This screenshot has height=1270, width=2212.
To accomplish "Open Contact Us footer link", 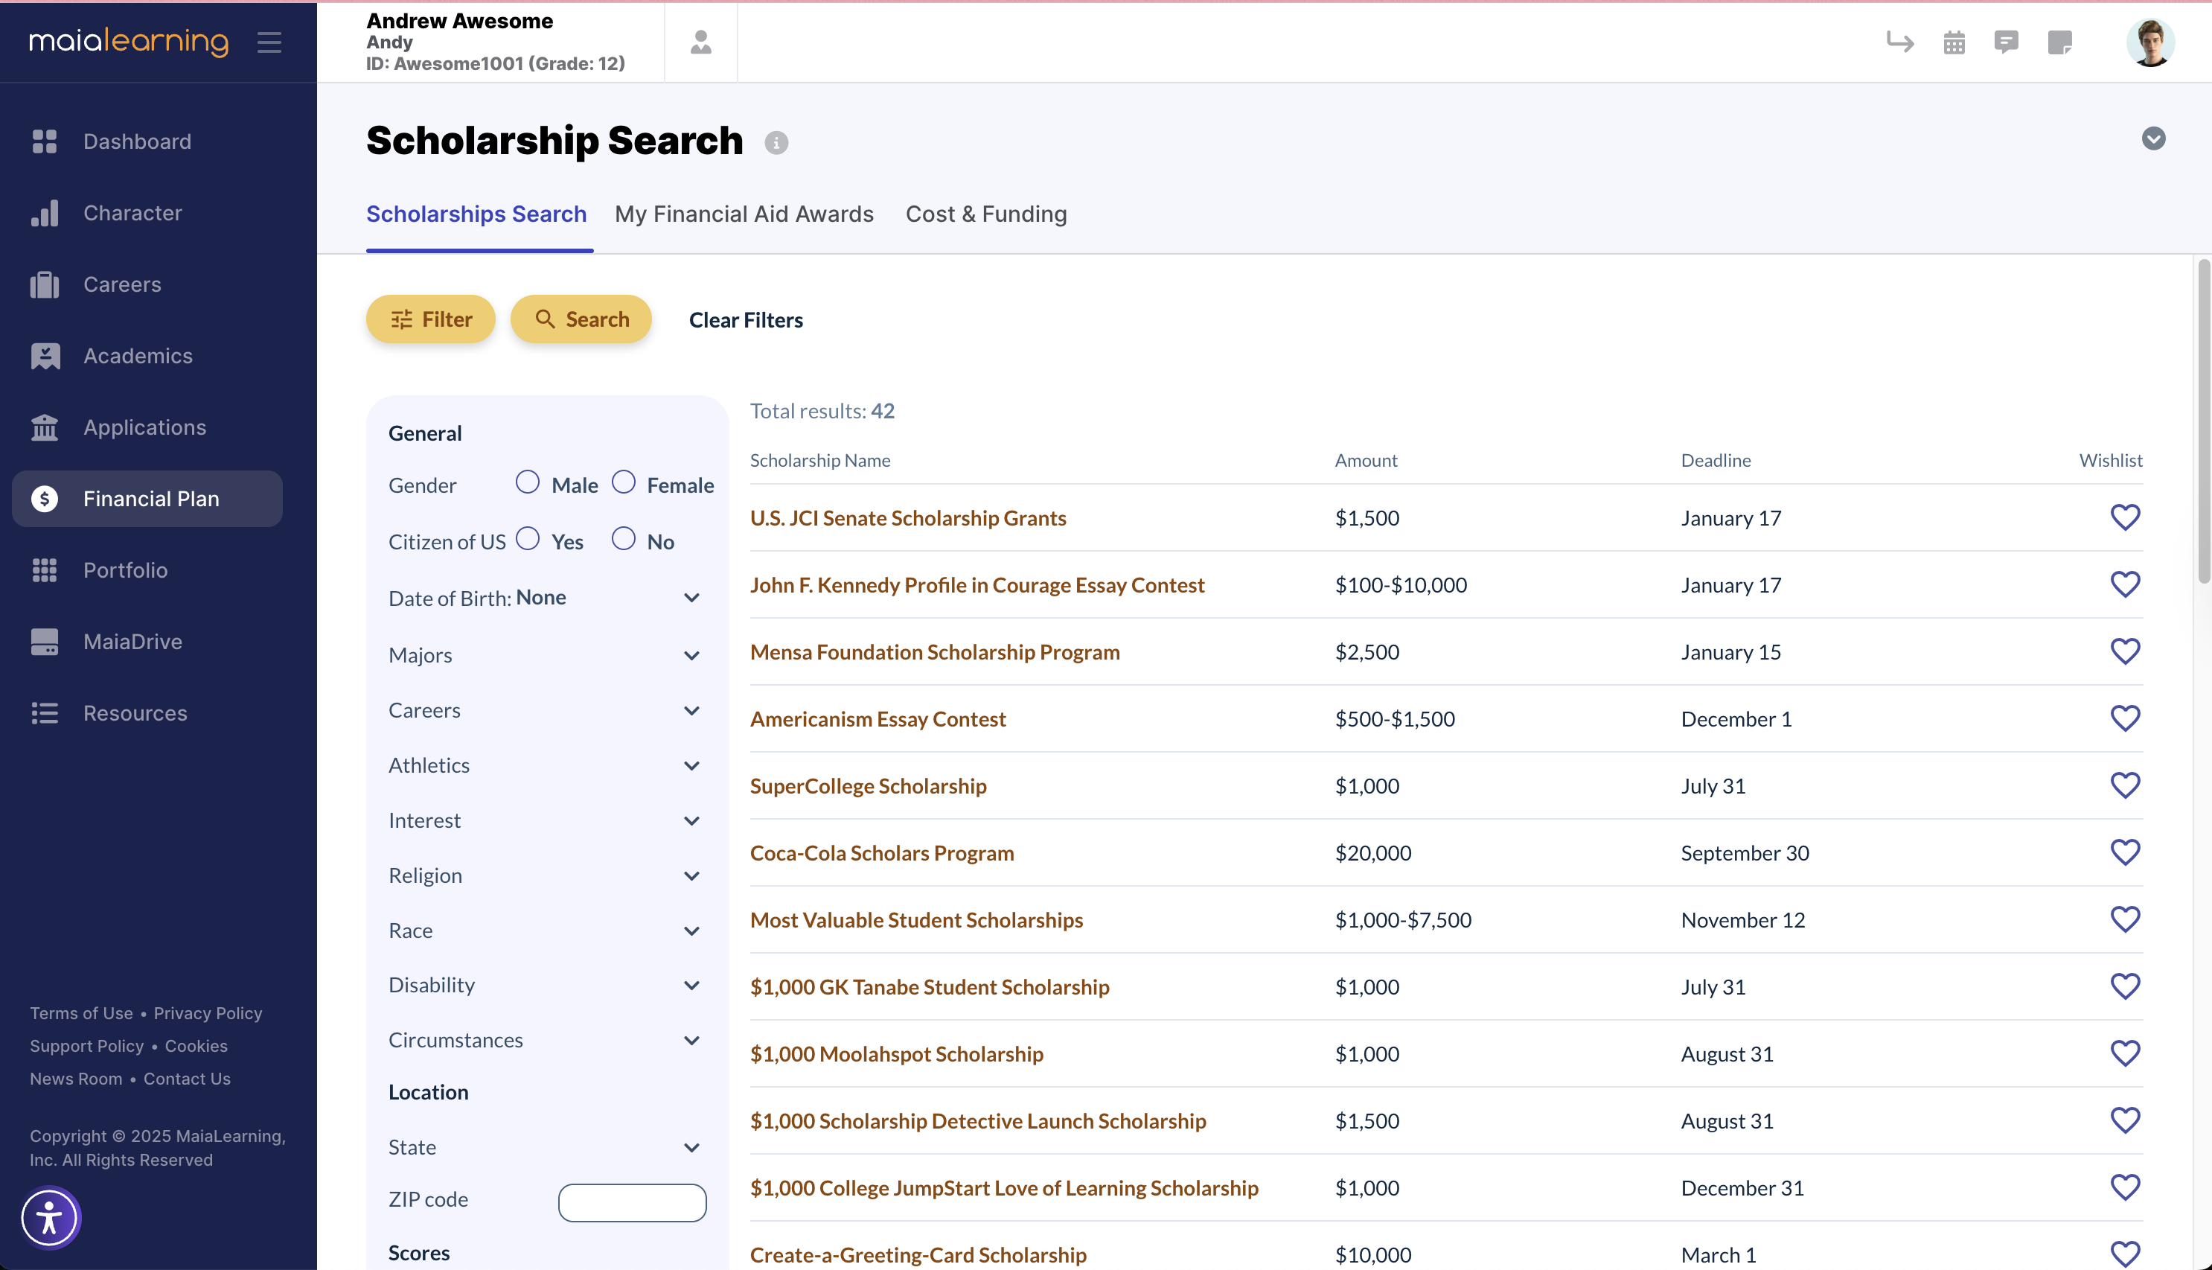I will coord(187,1079).
